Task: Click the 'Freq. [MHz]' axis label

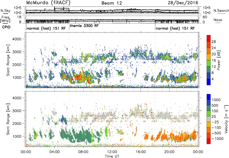Action: point(5,19)
